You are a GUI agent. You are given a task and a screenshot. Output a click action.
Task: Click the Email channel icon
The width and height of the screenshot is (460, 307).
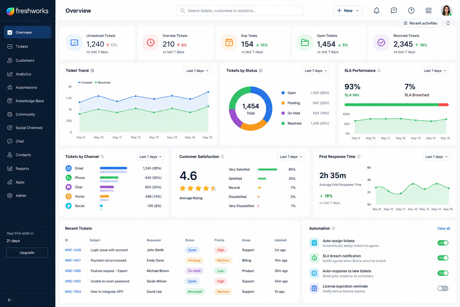pyautogui.click(x=69, y=168)
